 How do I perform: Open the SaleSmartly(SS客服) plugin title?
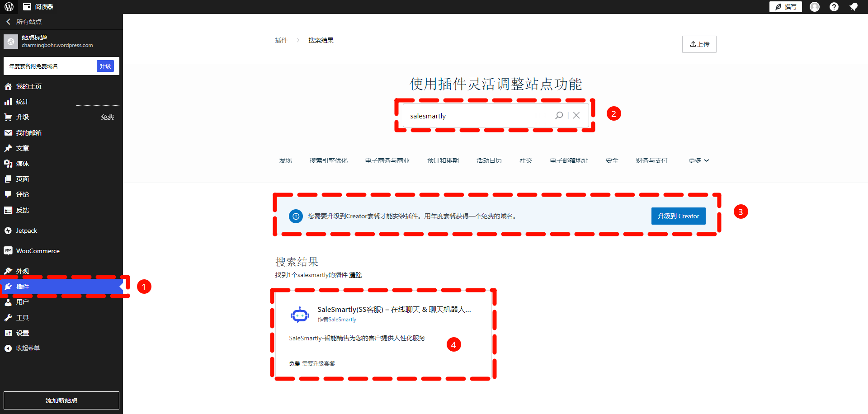click(394, 310)
